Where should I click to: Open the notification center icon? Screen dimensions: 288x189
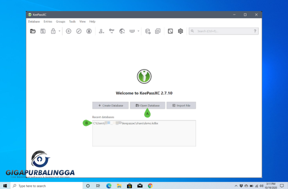282,186
